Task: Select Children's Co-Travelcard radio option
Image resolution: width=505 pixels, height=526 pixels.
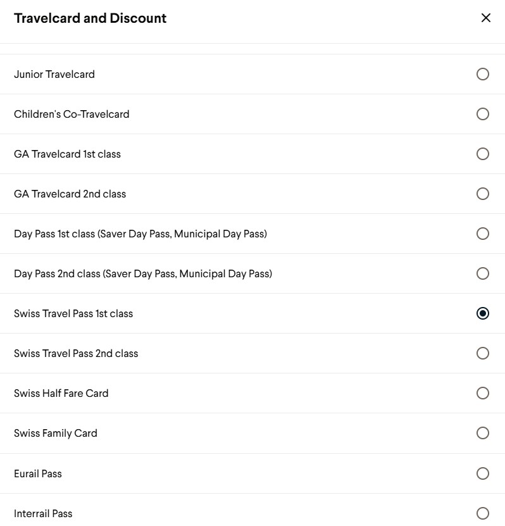Action: click(x=482, y=114)
